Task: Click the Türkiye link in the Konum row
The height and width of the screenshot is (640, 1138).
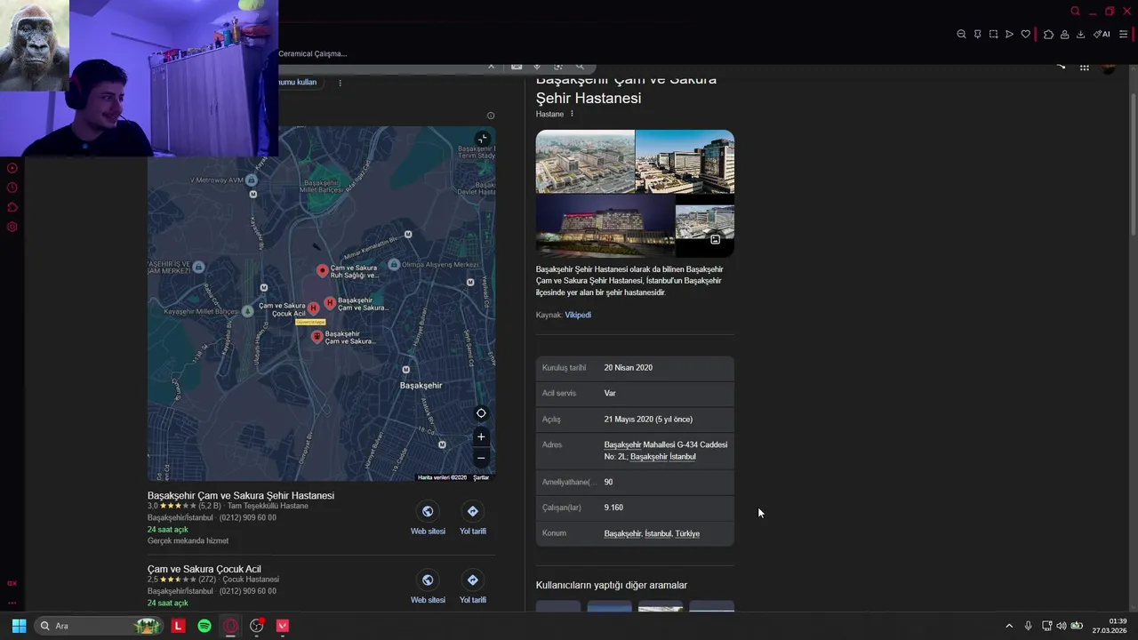Action: coord(687,533)
